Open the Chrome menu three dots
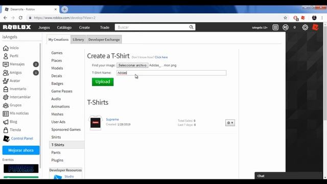327x184 pixels. [x=322, y=18]
